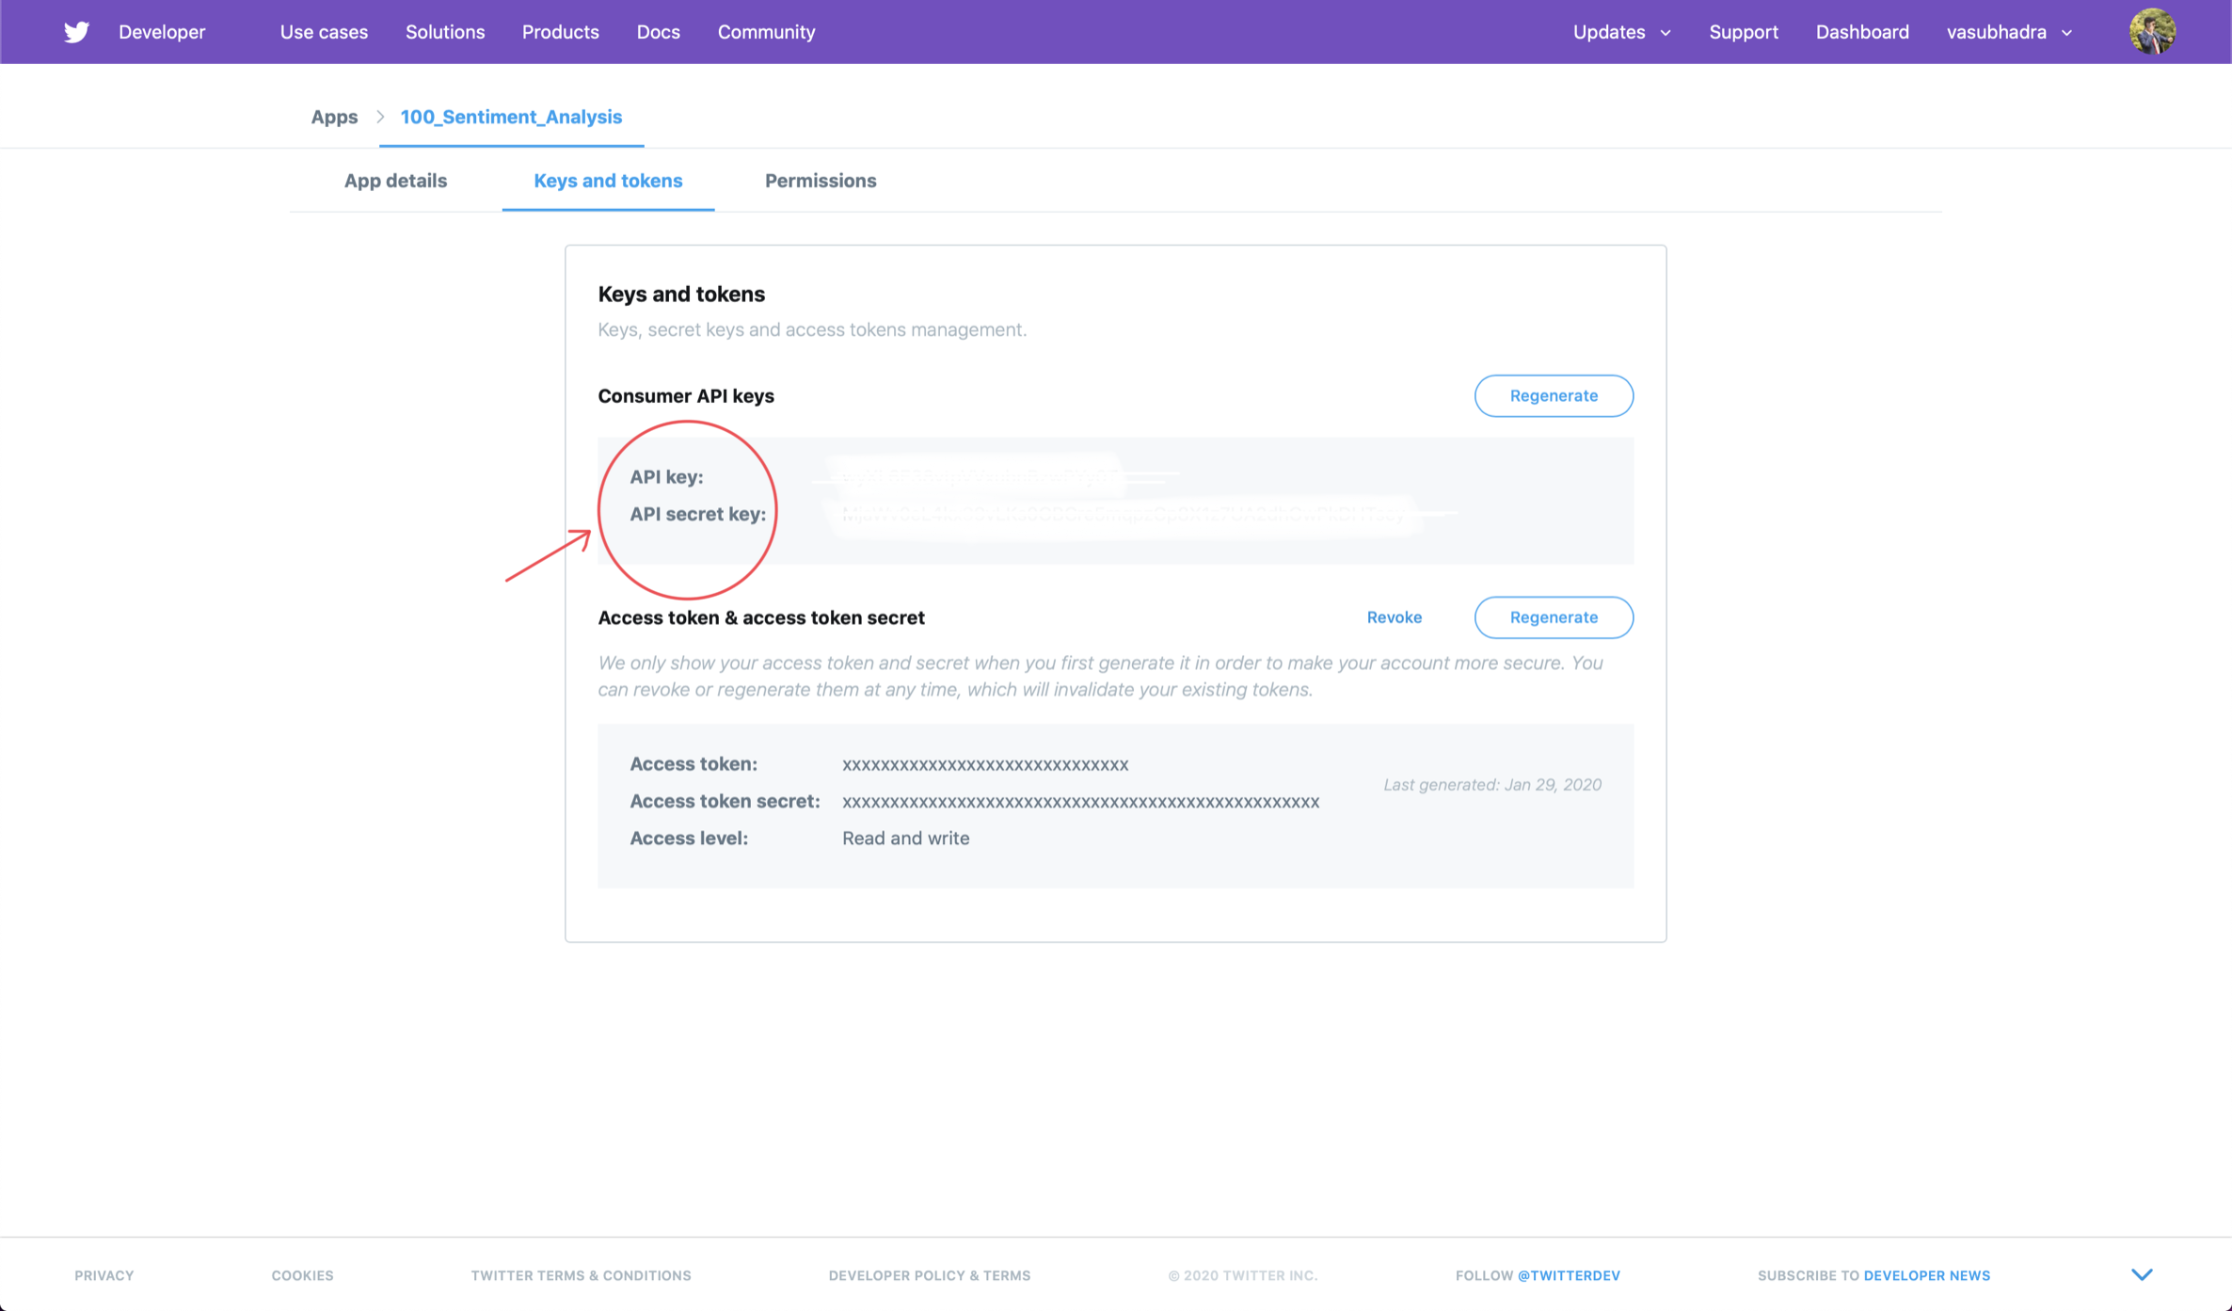Open the Developer News subscription link

1926,1275
